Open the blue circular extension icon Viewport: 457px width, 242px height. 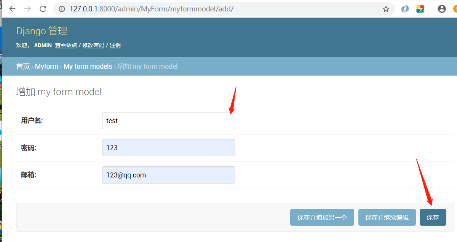[404, 8]
